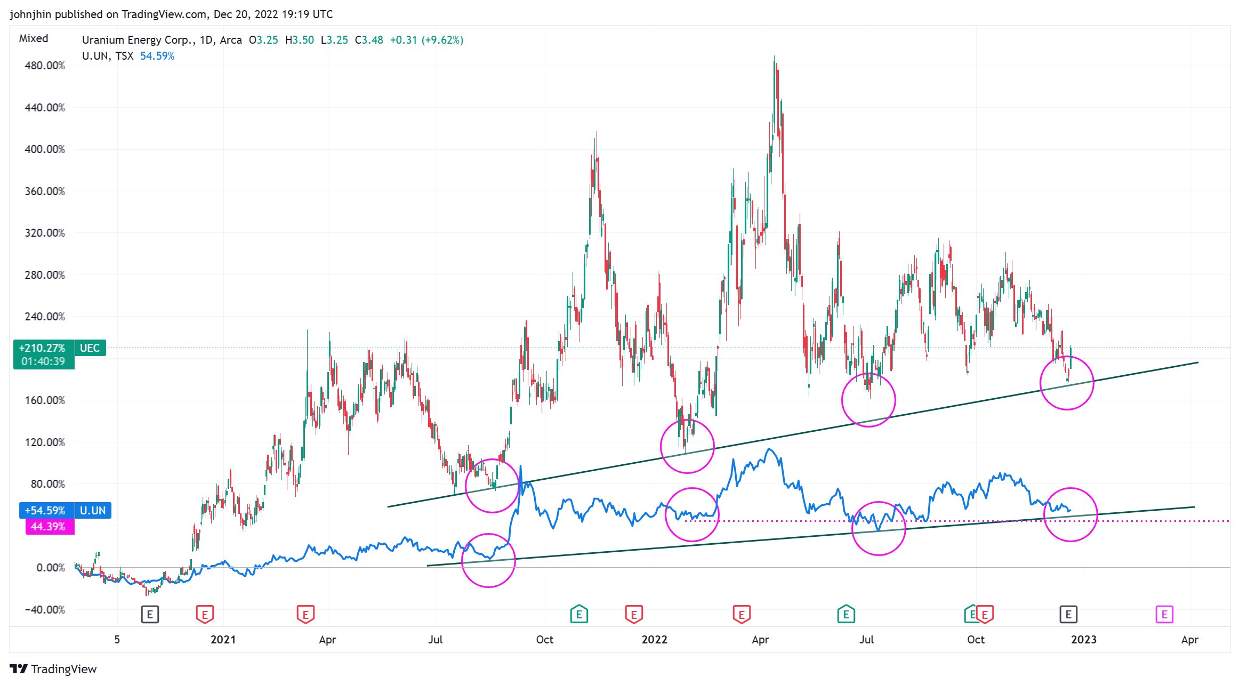This screenshot has width=1240, height=685.
Task: Open the red earnings marker before Apr 2021
Action: pyautogui.click(x=305, y=614)
